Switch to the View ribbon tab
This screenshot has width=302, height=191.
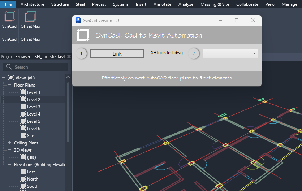tap(270, 4)
